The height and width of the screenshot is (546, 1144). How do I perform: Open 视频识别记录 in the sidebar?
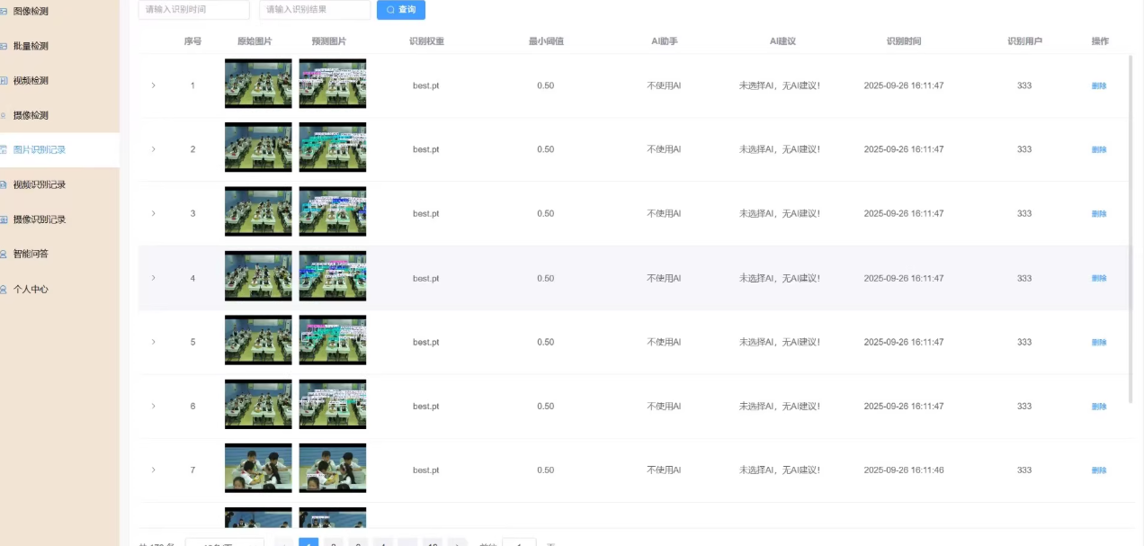tap(39, 184)
